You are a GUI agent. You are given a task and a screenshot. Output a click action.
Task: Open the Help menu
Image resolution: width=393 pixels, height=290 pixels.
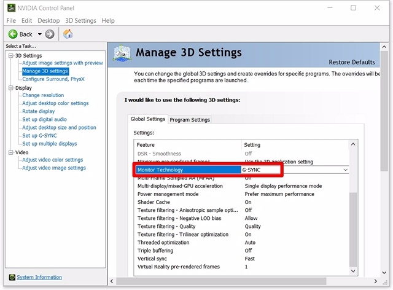click(x=108, y=20)
